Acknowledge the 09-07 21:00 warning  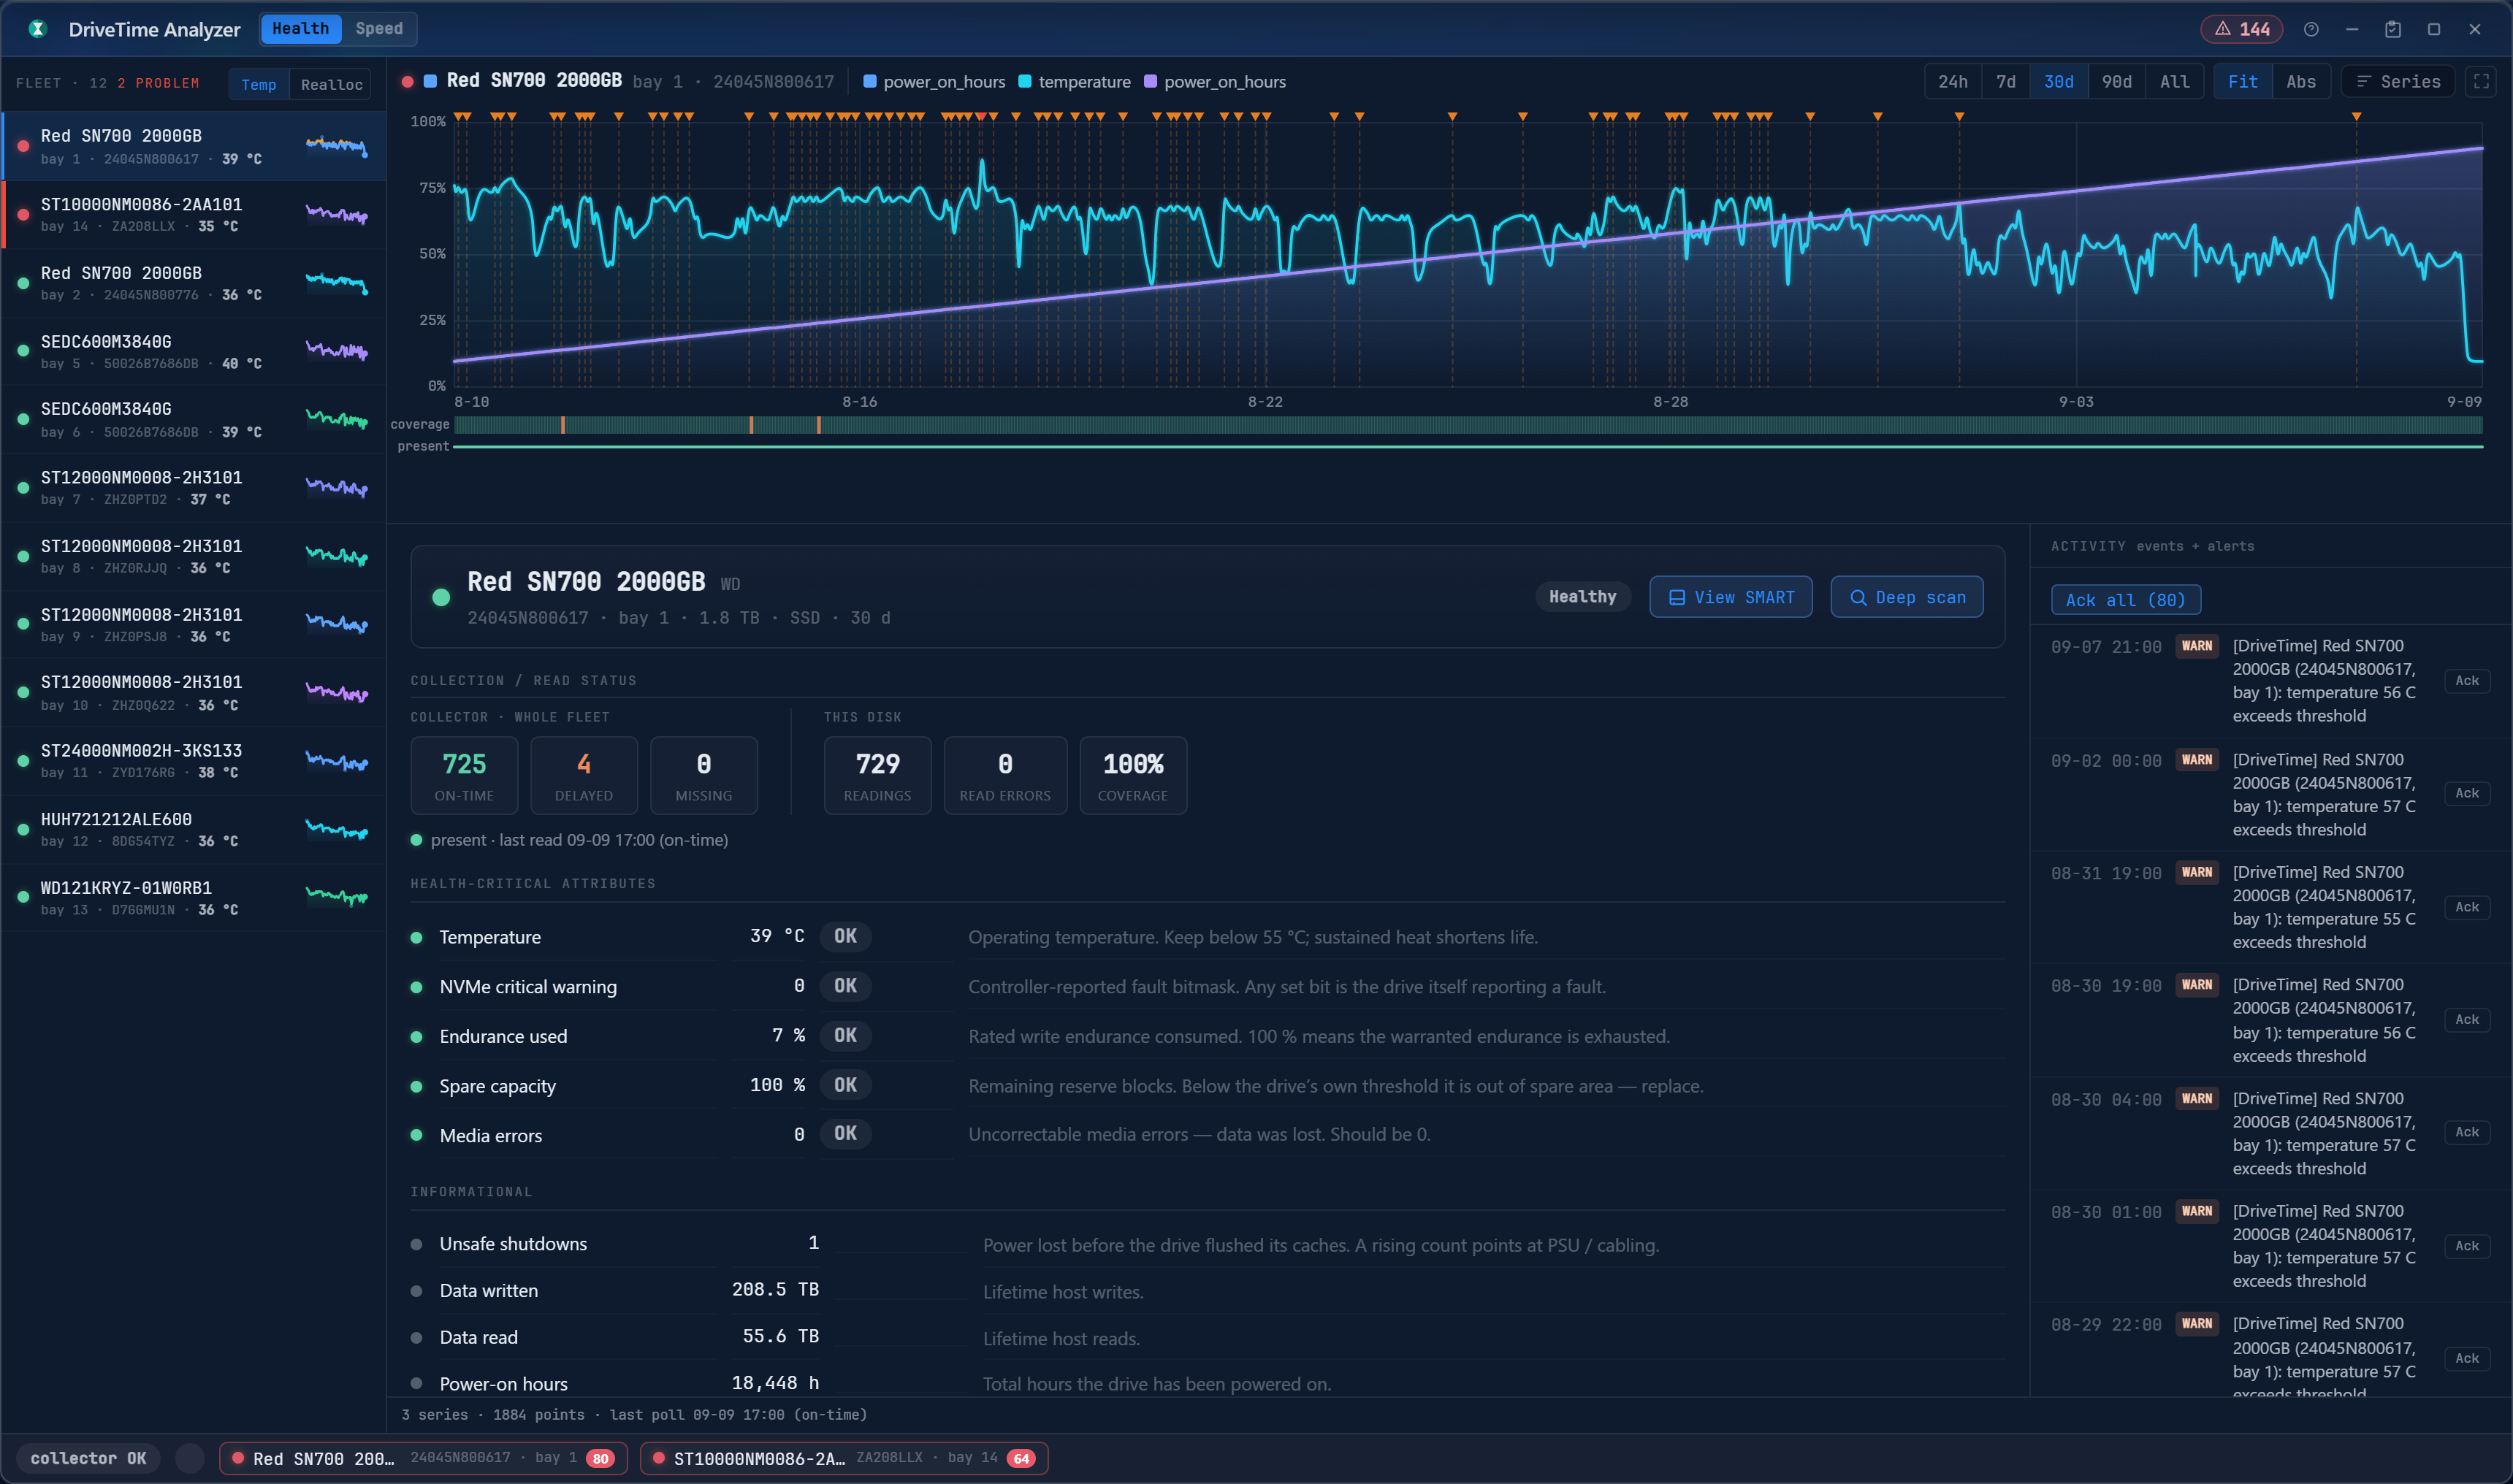(2466, 681)
